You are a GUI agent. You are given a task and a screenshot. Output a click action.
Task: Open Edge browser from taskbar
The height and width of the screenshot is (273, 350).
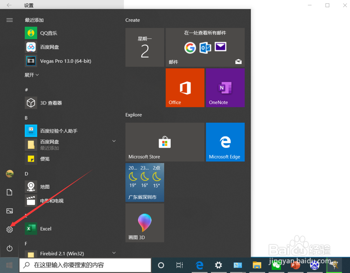(x=199, y=265)
